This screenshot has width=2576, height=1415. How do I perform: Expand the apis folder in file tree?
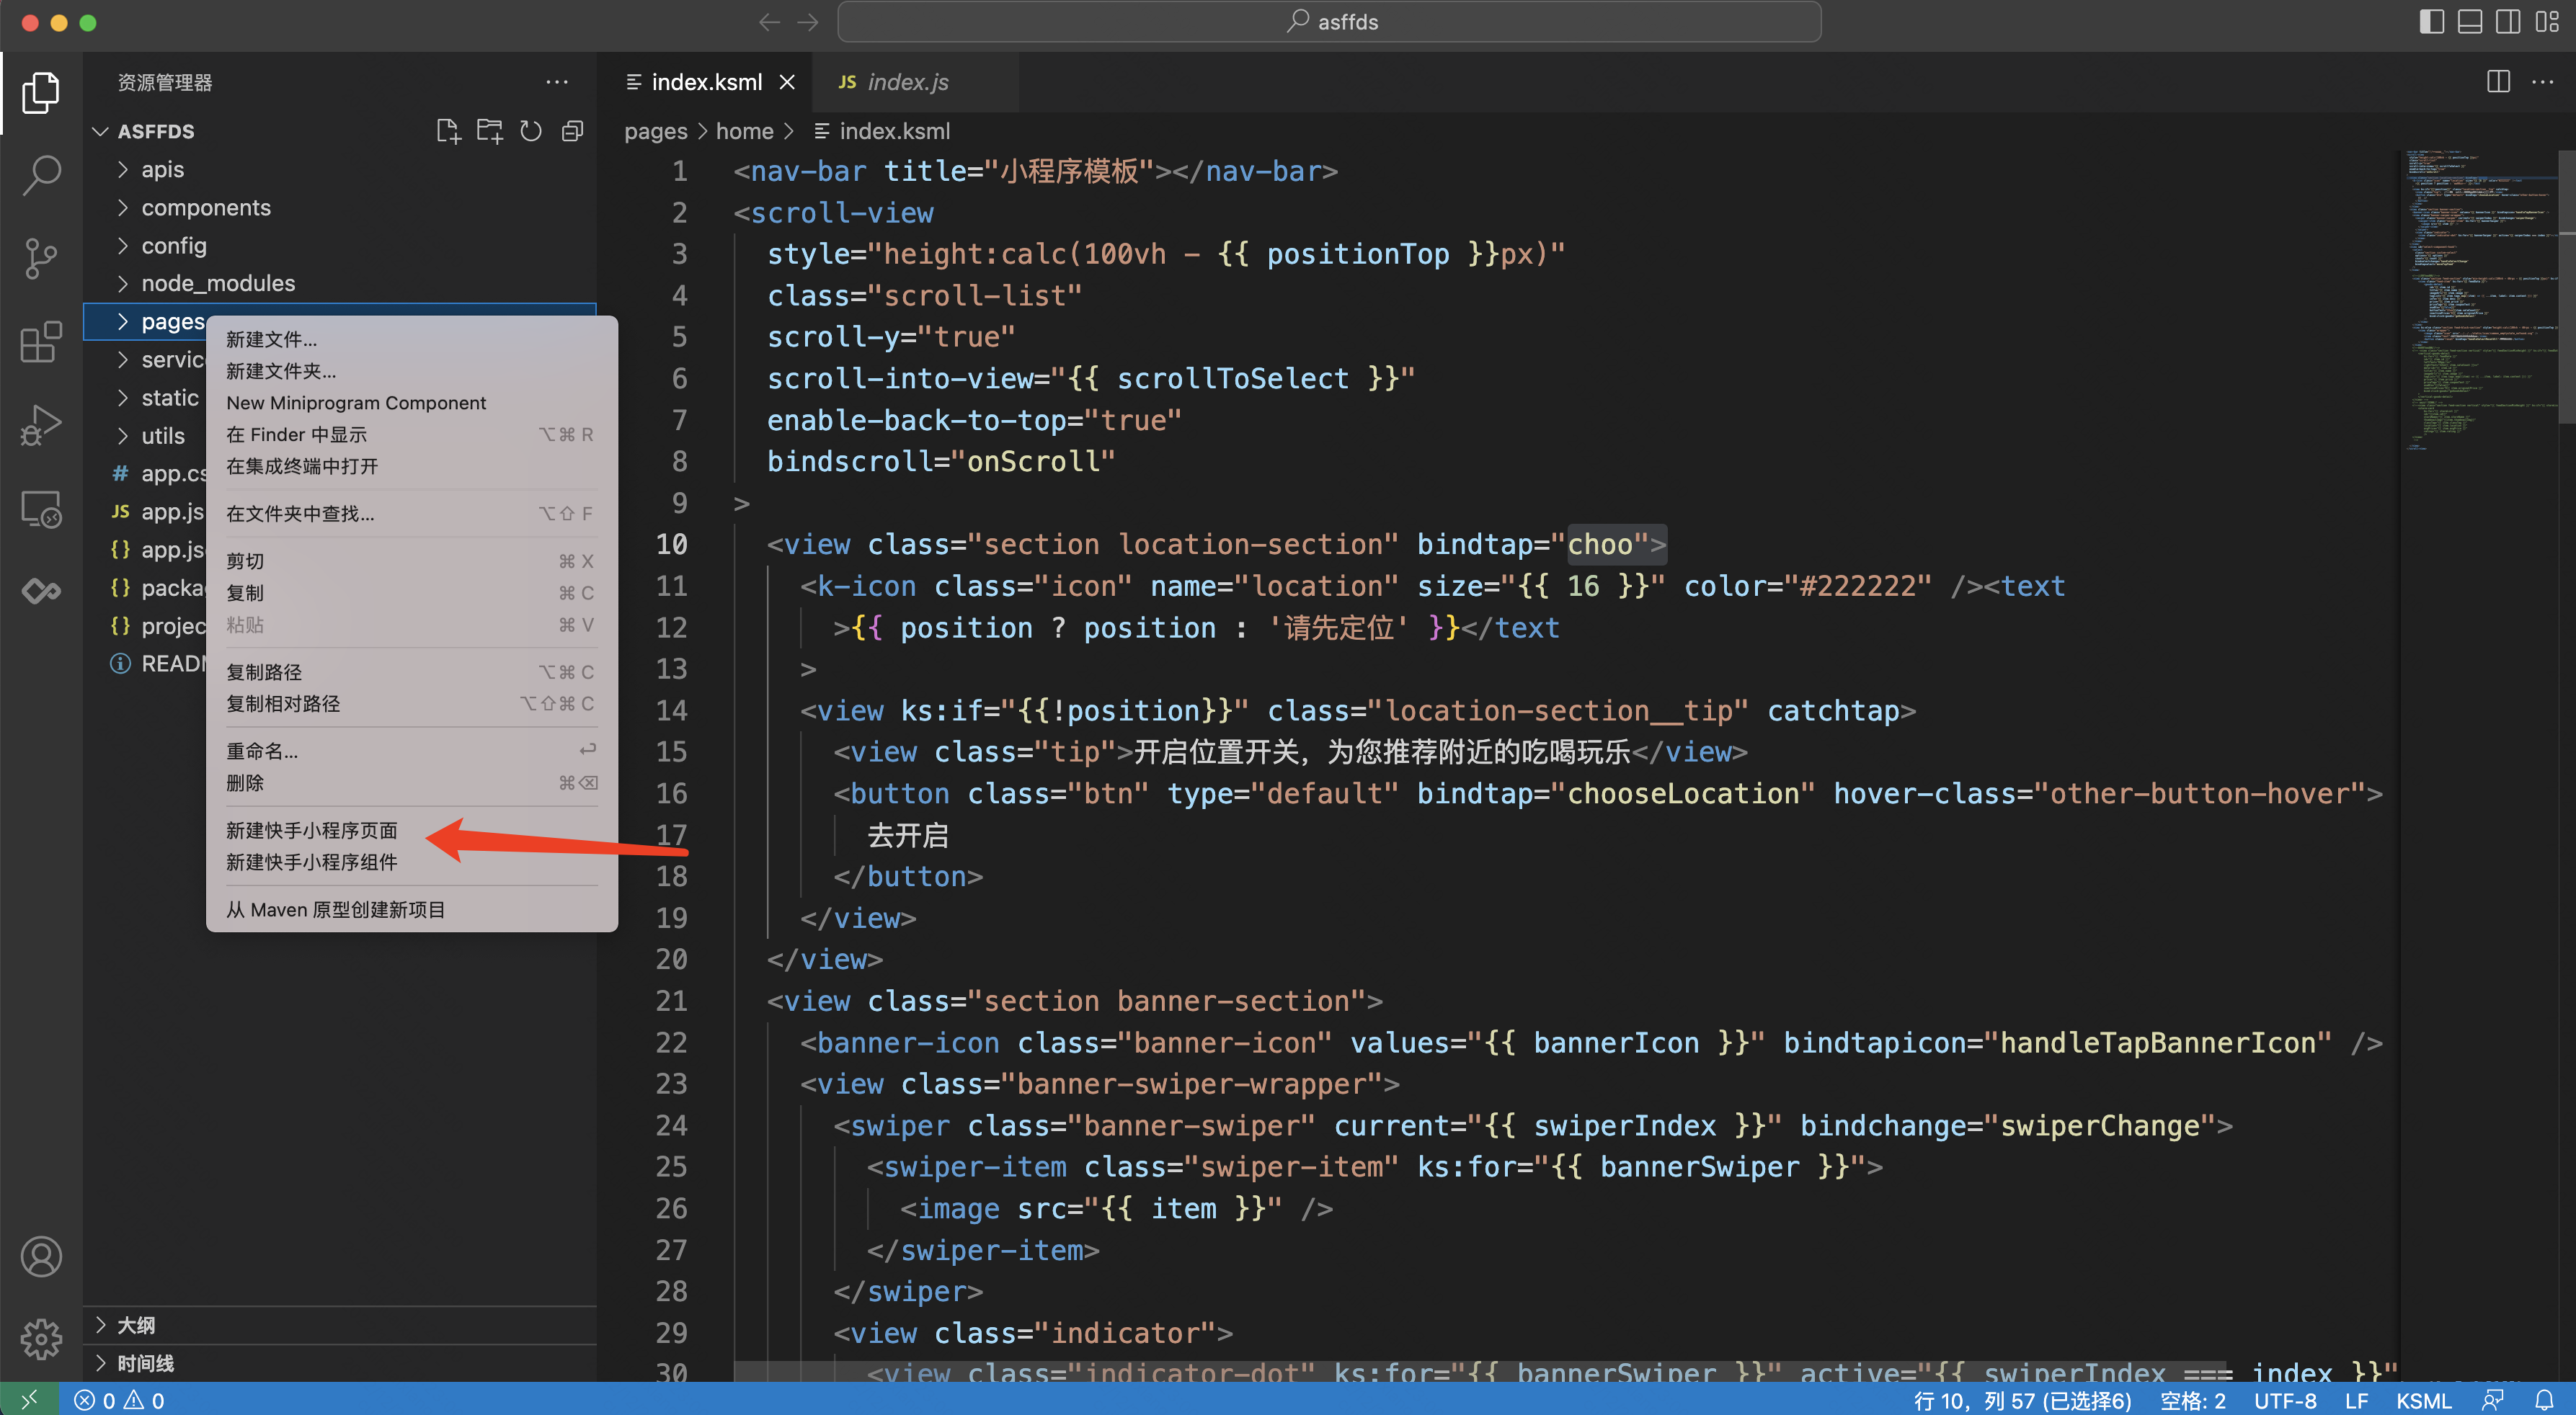click(157, 169)
